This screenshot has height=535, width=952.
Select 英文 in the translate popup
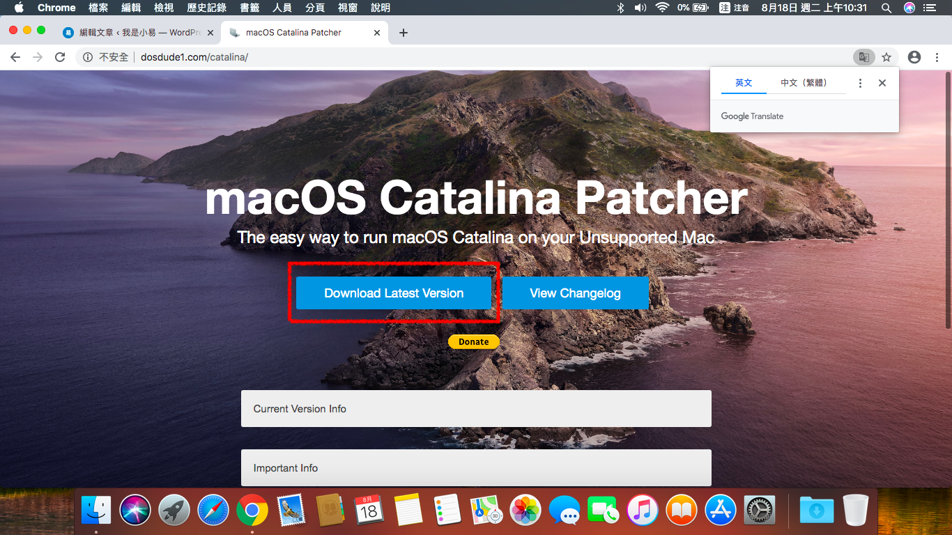coord(744,82)
